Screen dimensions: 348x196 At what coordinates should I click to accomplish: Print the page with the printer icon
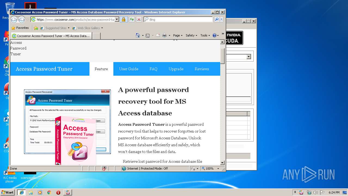coord(164,35)
